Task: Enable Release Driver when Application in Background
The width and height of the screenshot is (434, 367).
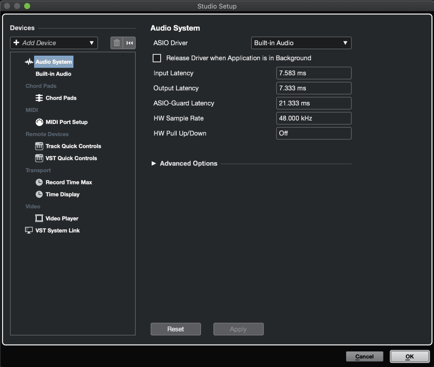Action: 157,58
